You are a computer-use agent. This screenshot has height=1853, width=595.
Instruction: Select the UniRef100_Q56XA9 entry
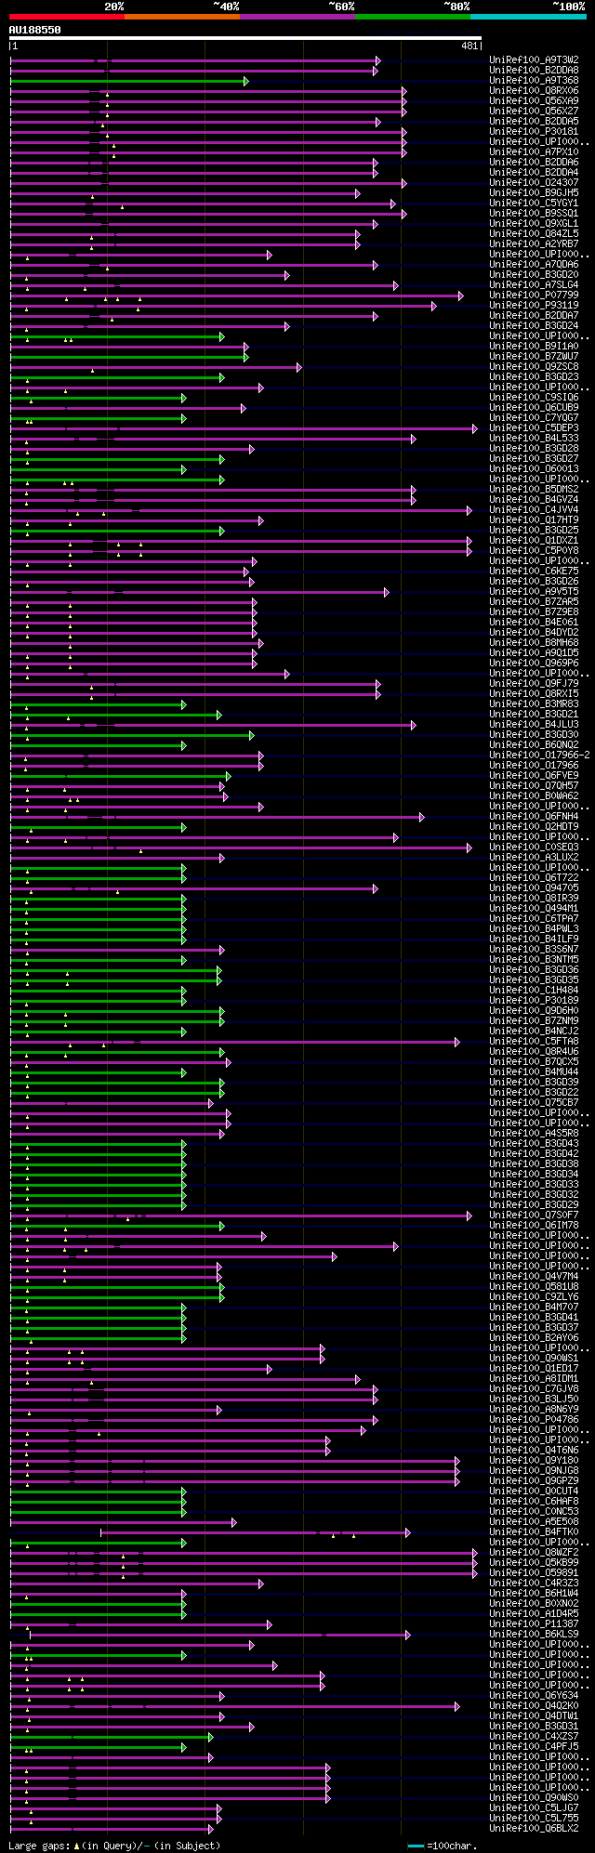coord(534,100)
